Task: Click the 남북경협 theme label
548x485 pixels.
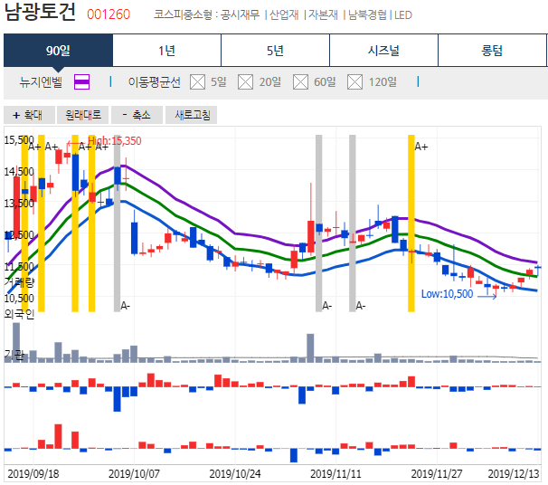Action: pyautogui.click(x=368, y=14)
